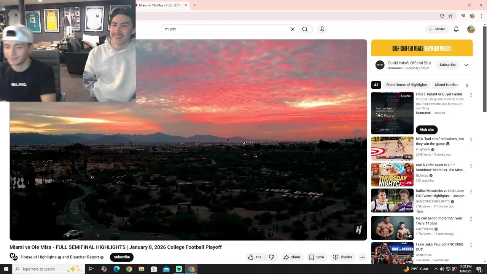Screen dimensions: 487x274
Task: Open the House of Highlights channel avatar
Action: click(14, 257)
